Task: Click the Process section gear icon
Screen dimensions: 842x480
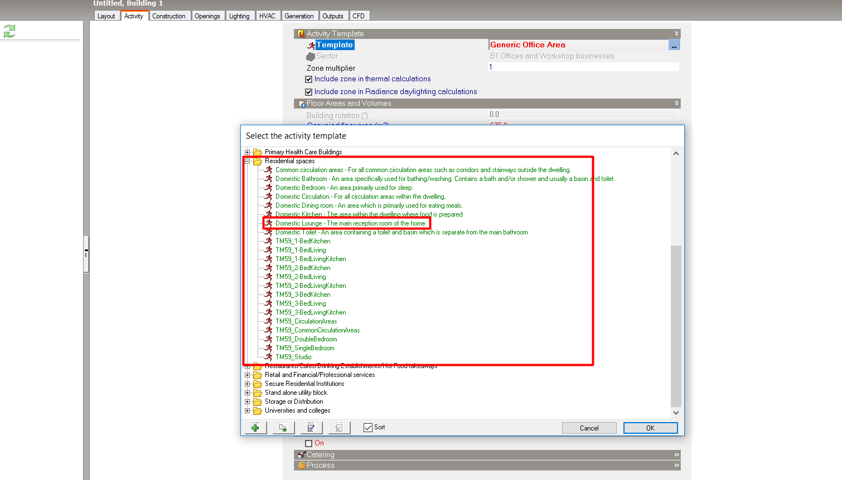Action: point(302,466)
